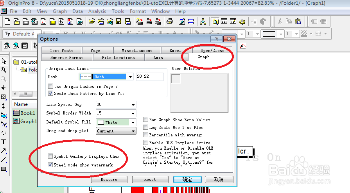
Task: Click the New Matrix toolbar icon
Action: [x=52, y=21]
